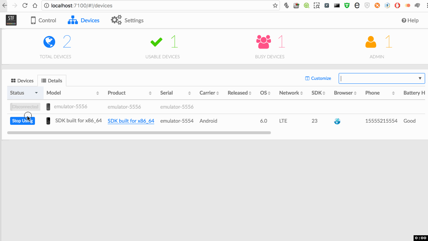Click the browser globe icon in emulator-5554 row
The height and width of the screenshot is (241, 428).
[337, 121]
